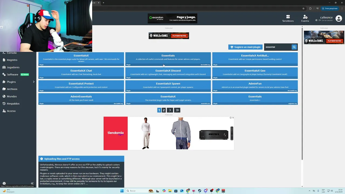Open the EssentialsX Protect plugin card
Screen dimensions: 345x194
(x=81, y=86)
